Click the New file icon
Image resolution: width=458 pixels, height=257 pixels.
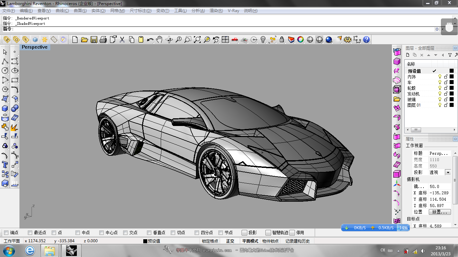(75, 40)
